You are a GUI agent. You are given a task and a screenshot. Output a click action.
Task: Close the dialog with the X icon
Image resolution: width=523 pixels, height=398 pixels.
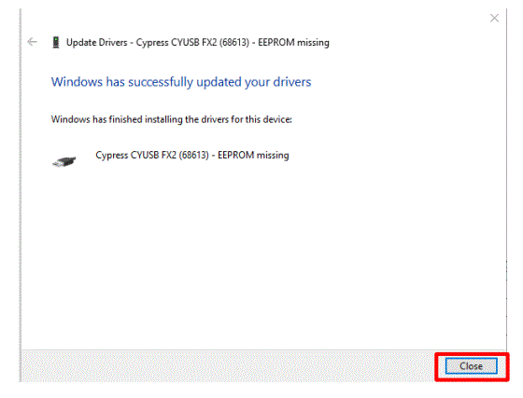[x=494, y=18]
